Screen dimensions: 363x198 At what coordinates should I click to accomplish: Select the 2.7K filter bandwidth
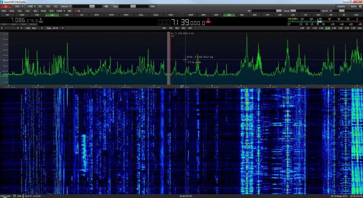[x=327, y=28]
